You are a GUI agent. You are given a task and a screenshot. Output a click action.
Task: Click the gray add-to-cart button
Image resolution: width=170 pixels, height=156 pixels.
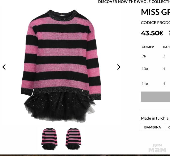point(155,97)
